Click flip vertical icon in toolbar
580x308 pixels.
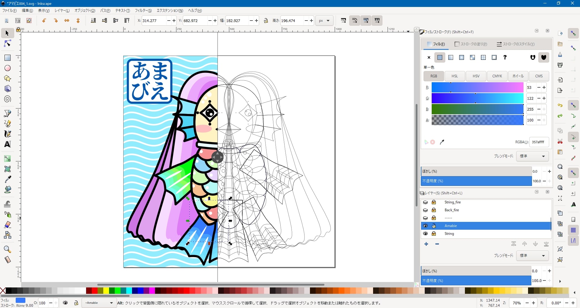click(78, 21)
